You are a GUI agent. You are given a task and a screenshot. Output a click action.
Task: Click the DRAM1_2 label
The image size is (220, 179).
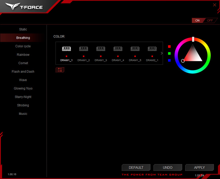click(x=84, y=60)
